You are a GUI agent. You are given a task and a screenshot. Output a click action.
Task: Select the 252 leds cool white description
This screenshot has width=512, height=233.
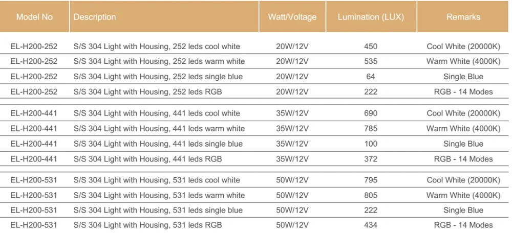coord(157,46)
